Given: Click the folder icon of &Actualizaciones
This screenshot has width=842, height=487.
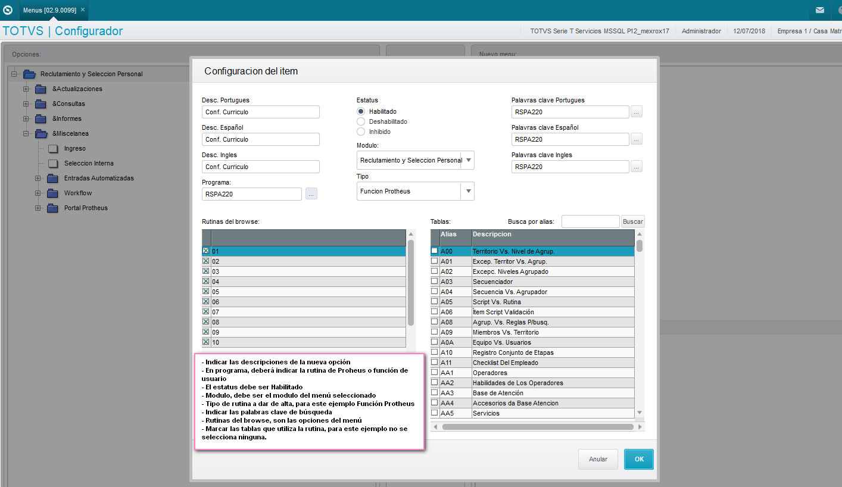Looking at the screenshot, I should 40,89.
